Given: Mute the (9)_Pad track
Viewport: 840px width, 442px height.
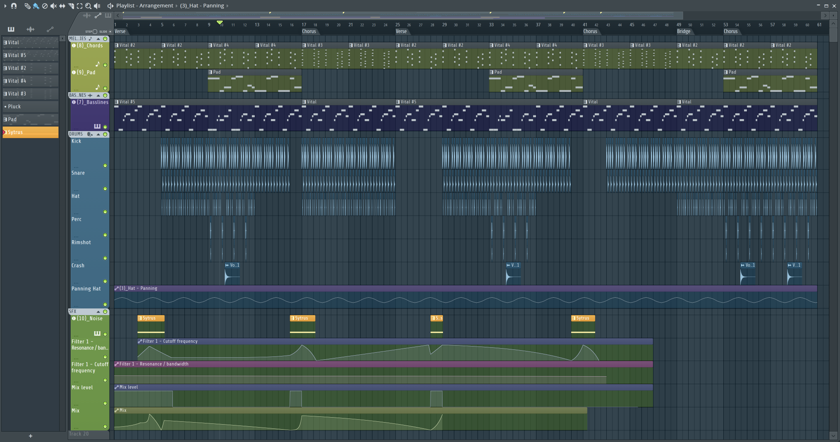Looking at the screenshot, I should [x=105, y=88].
